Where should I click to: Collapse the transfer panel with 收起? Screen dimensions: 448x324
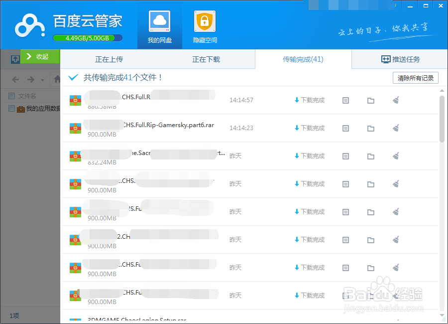(40, 56)
